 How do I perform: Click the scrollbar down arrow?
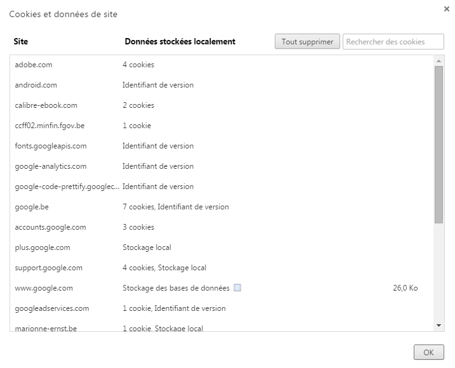pos(439,325)
